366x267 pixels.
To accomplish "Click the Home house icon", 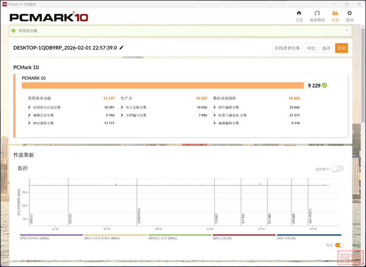I will click(299, 13).
